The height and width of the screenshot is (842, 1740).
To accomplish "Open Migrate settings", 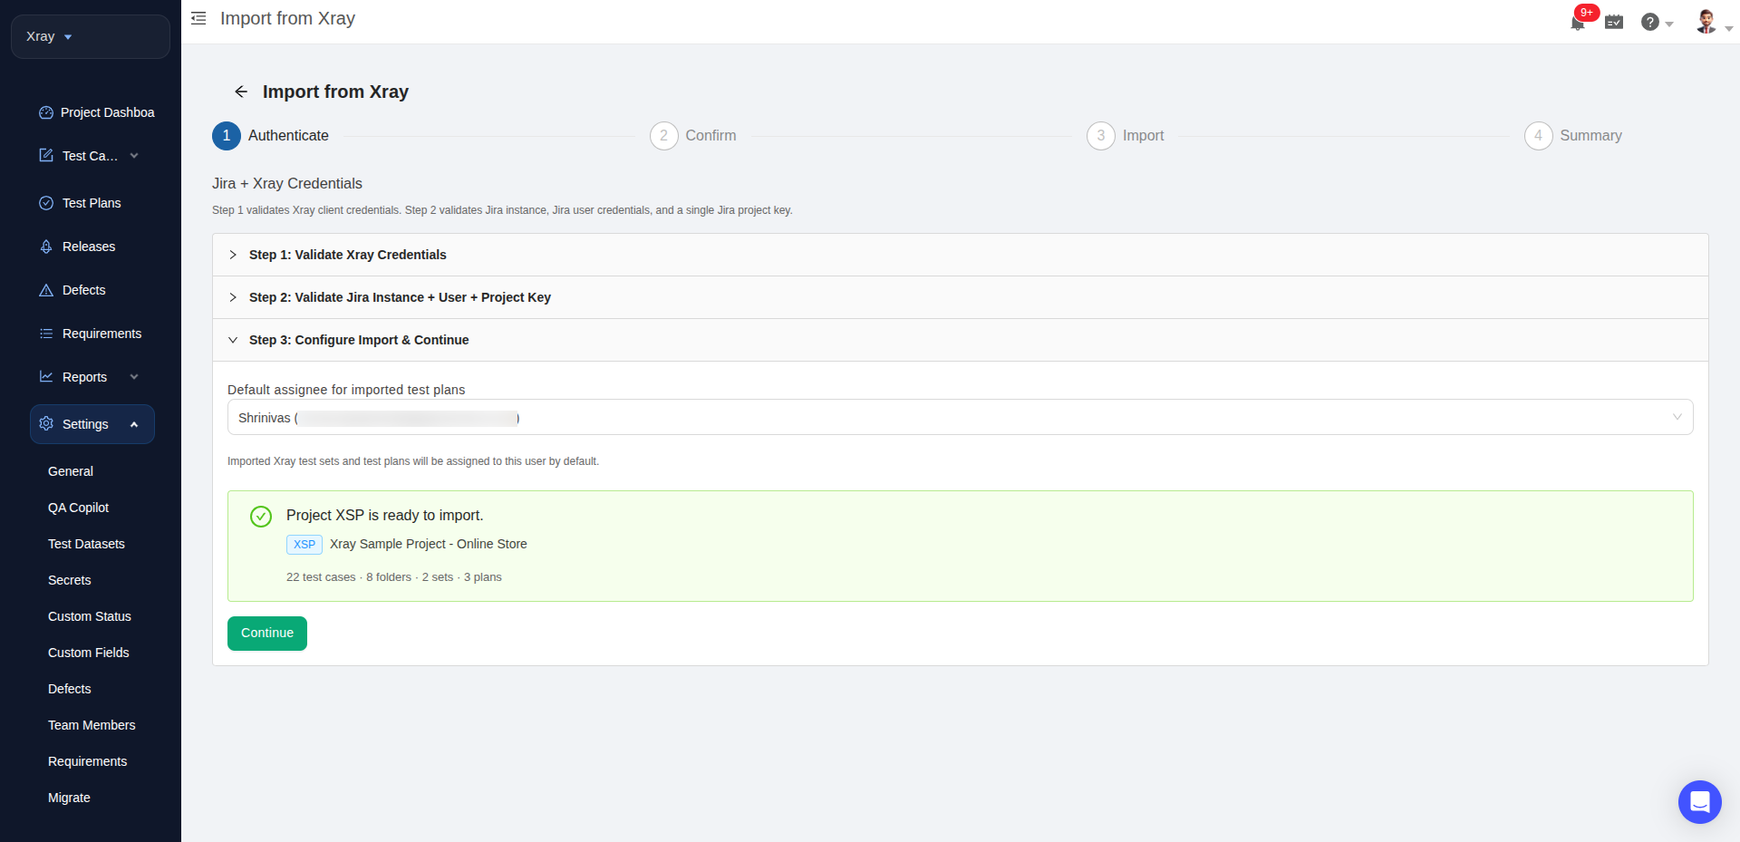I will click(x=69, y=798).
